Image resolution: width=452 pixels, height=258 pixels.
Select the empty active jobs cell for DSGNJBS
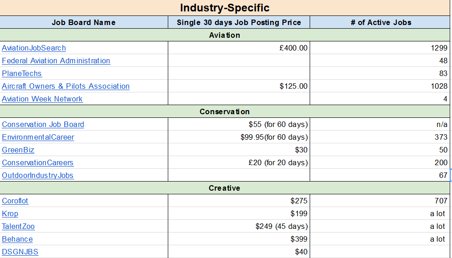380,252
